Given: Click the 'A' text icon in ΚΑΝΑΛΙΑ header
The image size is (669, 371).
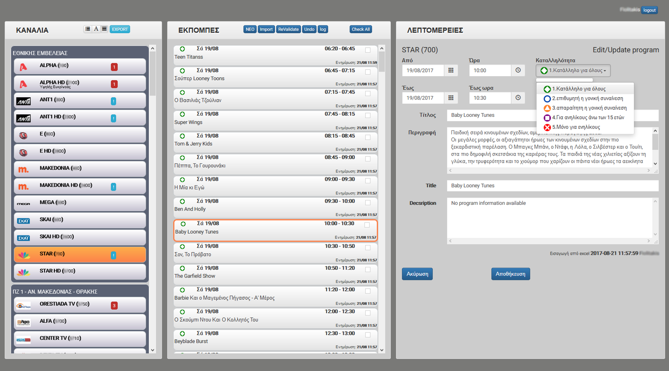Looking at the screenshot, I should 96,29.
